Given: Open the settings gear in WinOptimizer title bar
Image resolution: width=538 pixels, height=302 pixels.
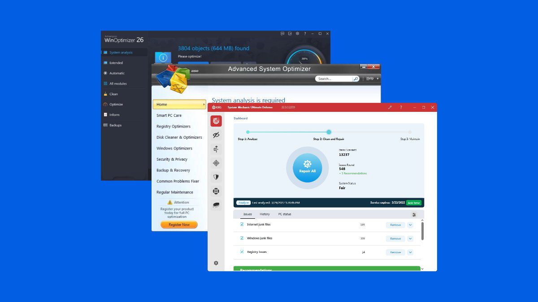Looking at the screenshot, I should [x=297, y=34].
